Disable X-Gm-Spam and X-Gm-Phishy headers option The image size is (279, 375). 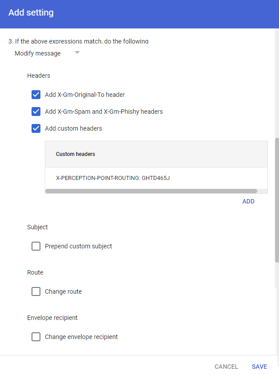36,112
